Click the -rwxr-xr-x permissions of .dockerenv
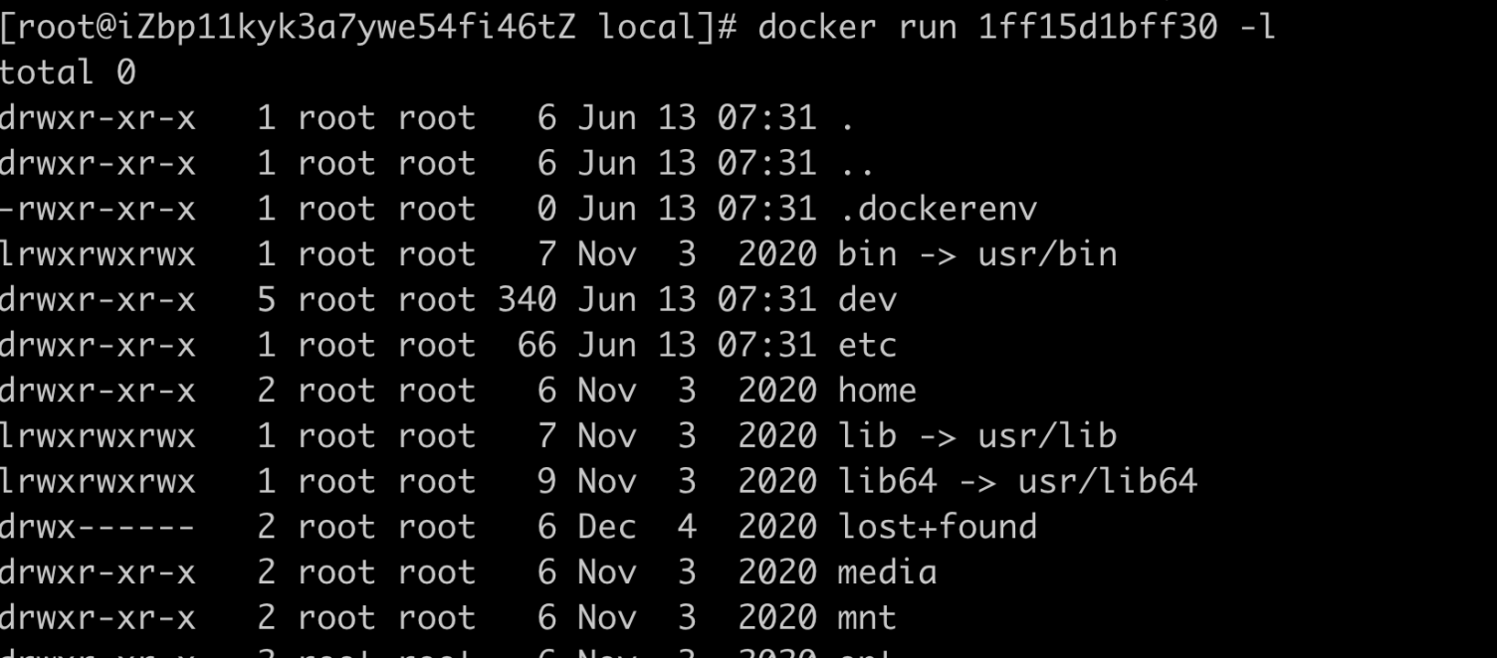Viewport: 1497px width, 658px height. coord(98,209)
